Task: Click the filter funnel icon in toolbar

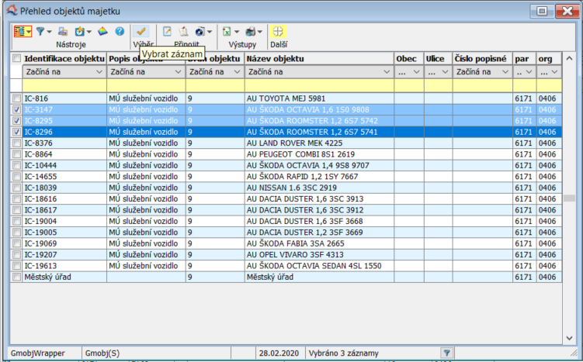Action: tap(41, 32)
